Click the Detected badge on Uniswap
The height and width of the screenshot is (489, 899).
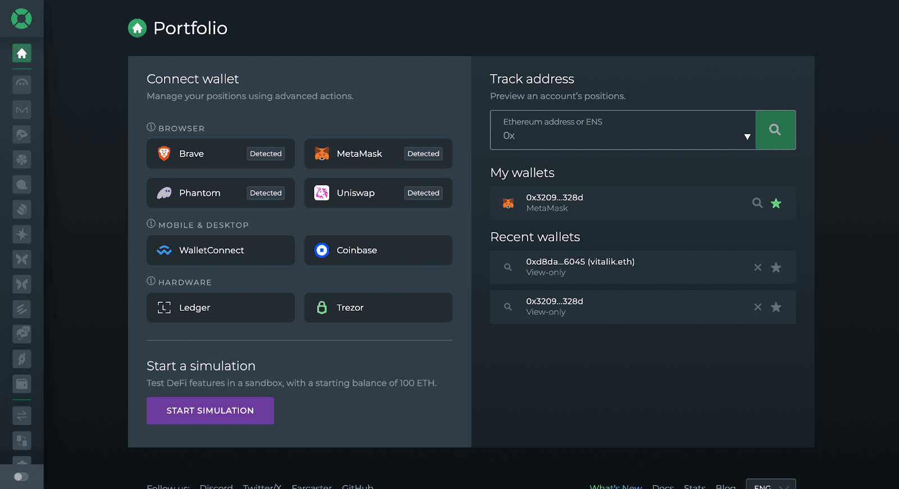click(424, 193)
